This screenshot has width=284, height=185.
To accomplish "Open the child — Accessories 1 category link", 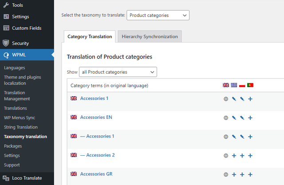I will [x=97, y=136].
